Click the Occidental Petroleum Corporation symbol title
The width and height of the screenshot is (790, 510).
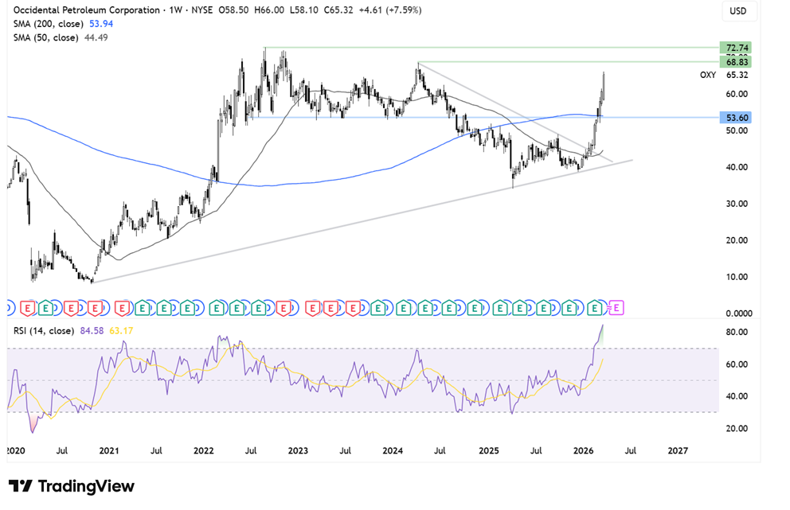(87, 10)
